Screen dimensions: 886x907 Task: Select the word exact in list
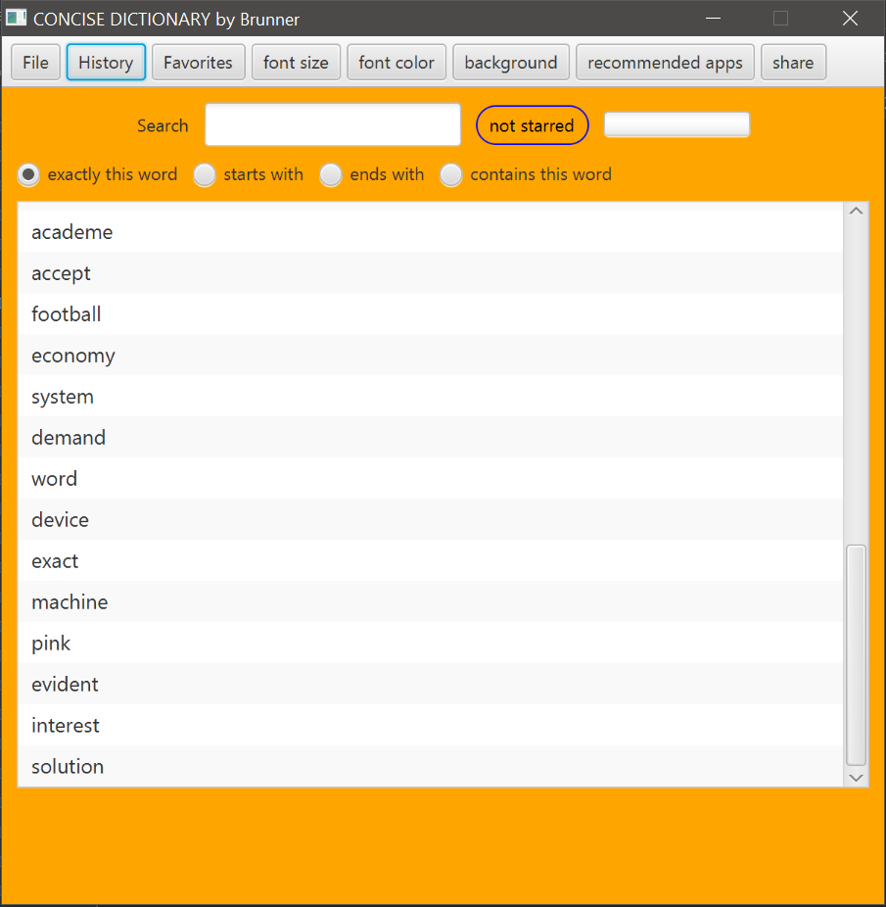coord(431,560)
